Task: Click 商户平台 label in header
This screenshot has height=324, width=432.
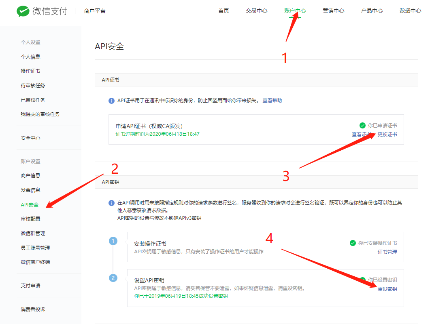Action: pos(95,11)
